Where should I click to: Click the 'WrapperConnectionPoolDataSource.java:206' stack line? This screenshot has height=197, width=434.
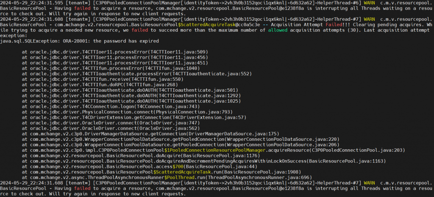(x=181, y=145)
